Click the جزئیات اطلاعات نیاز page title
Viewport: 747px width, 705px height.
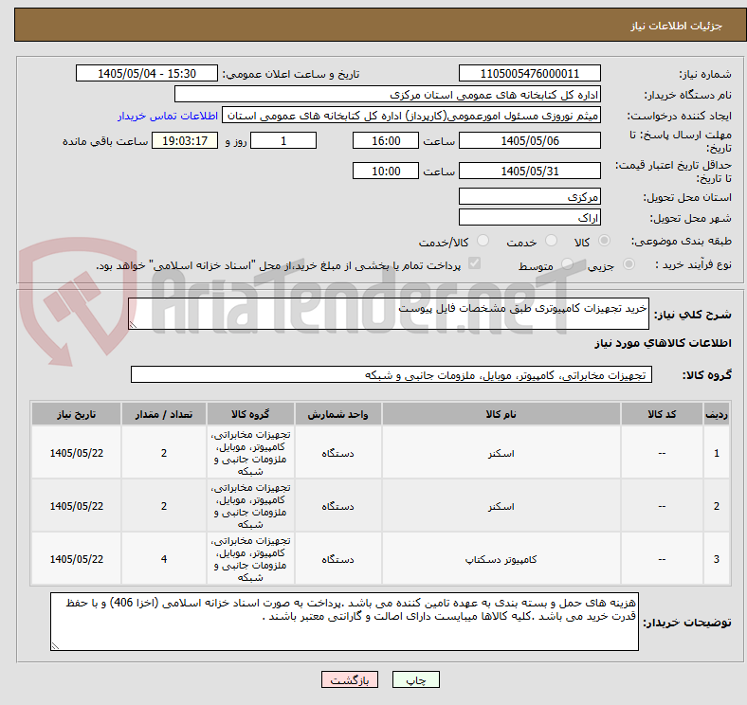pos(677,26)
